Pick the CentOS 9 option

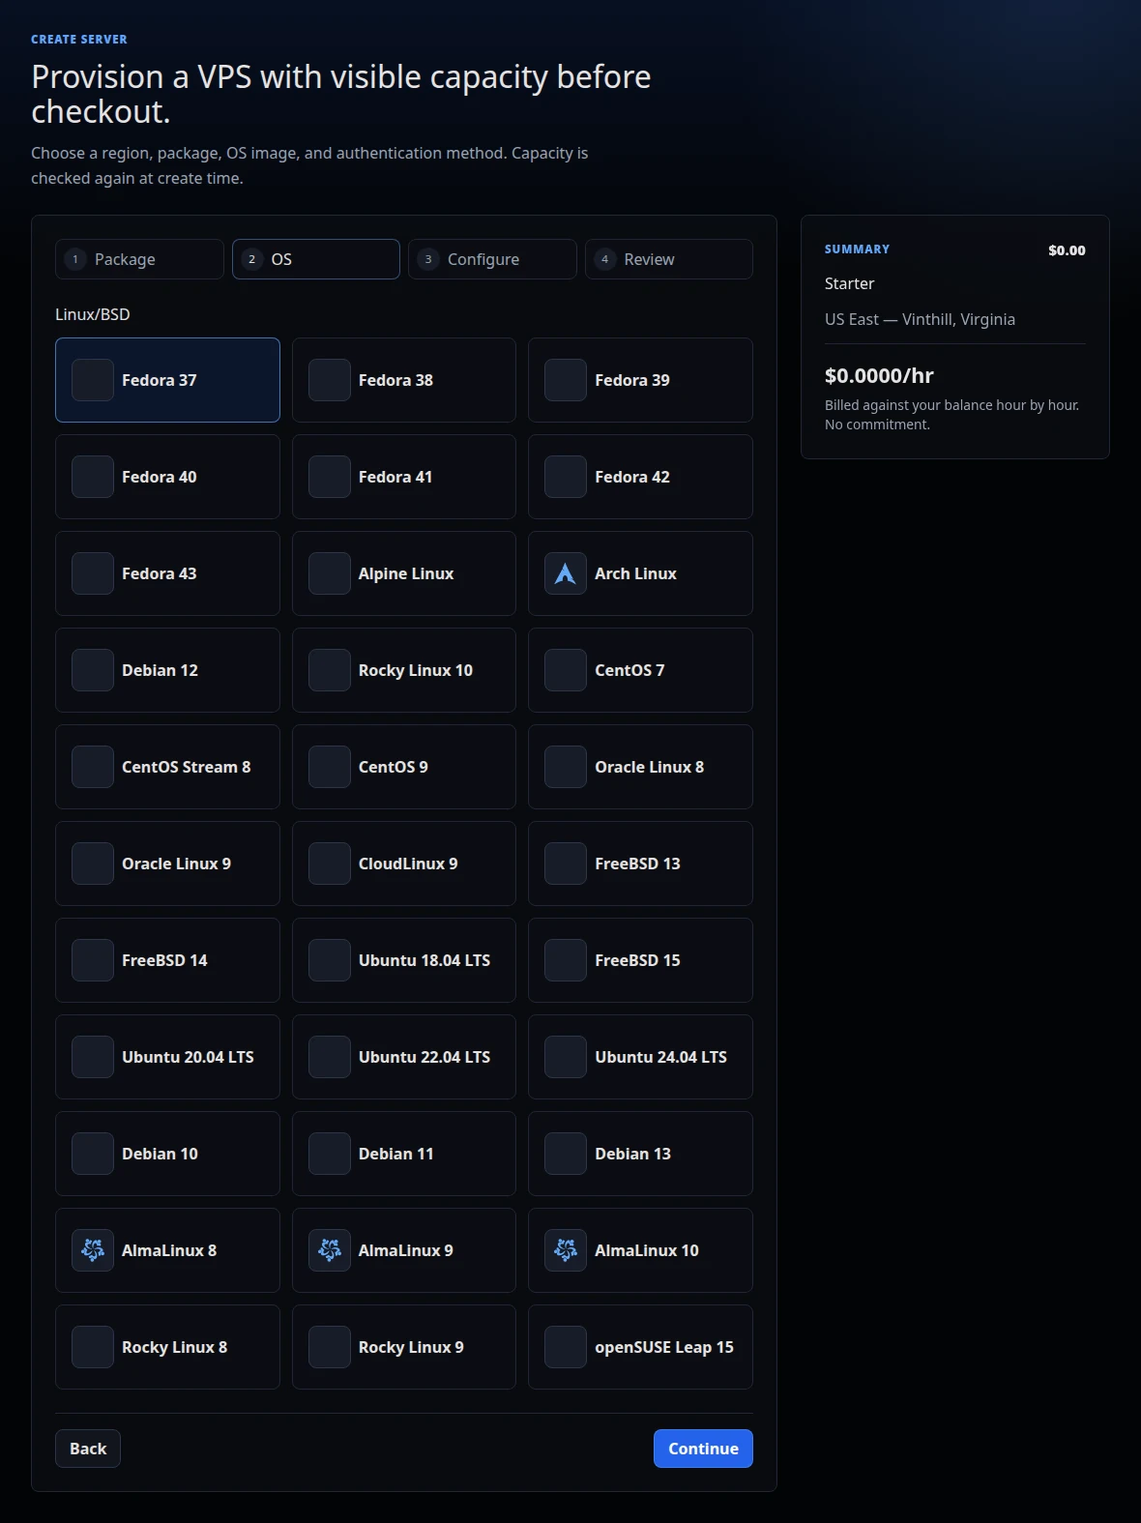coord(404,767)
